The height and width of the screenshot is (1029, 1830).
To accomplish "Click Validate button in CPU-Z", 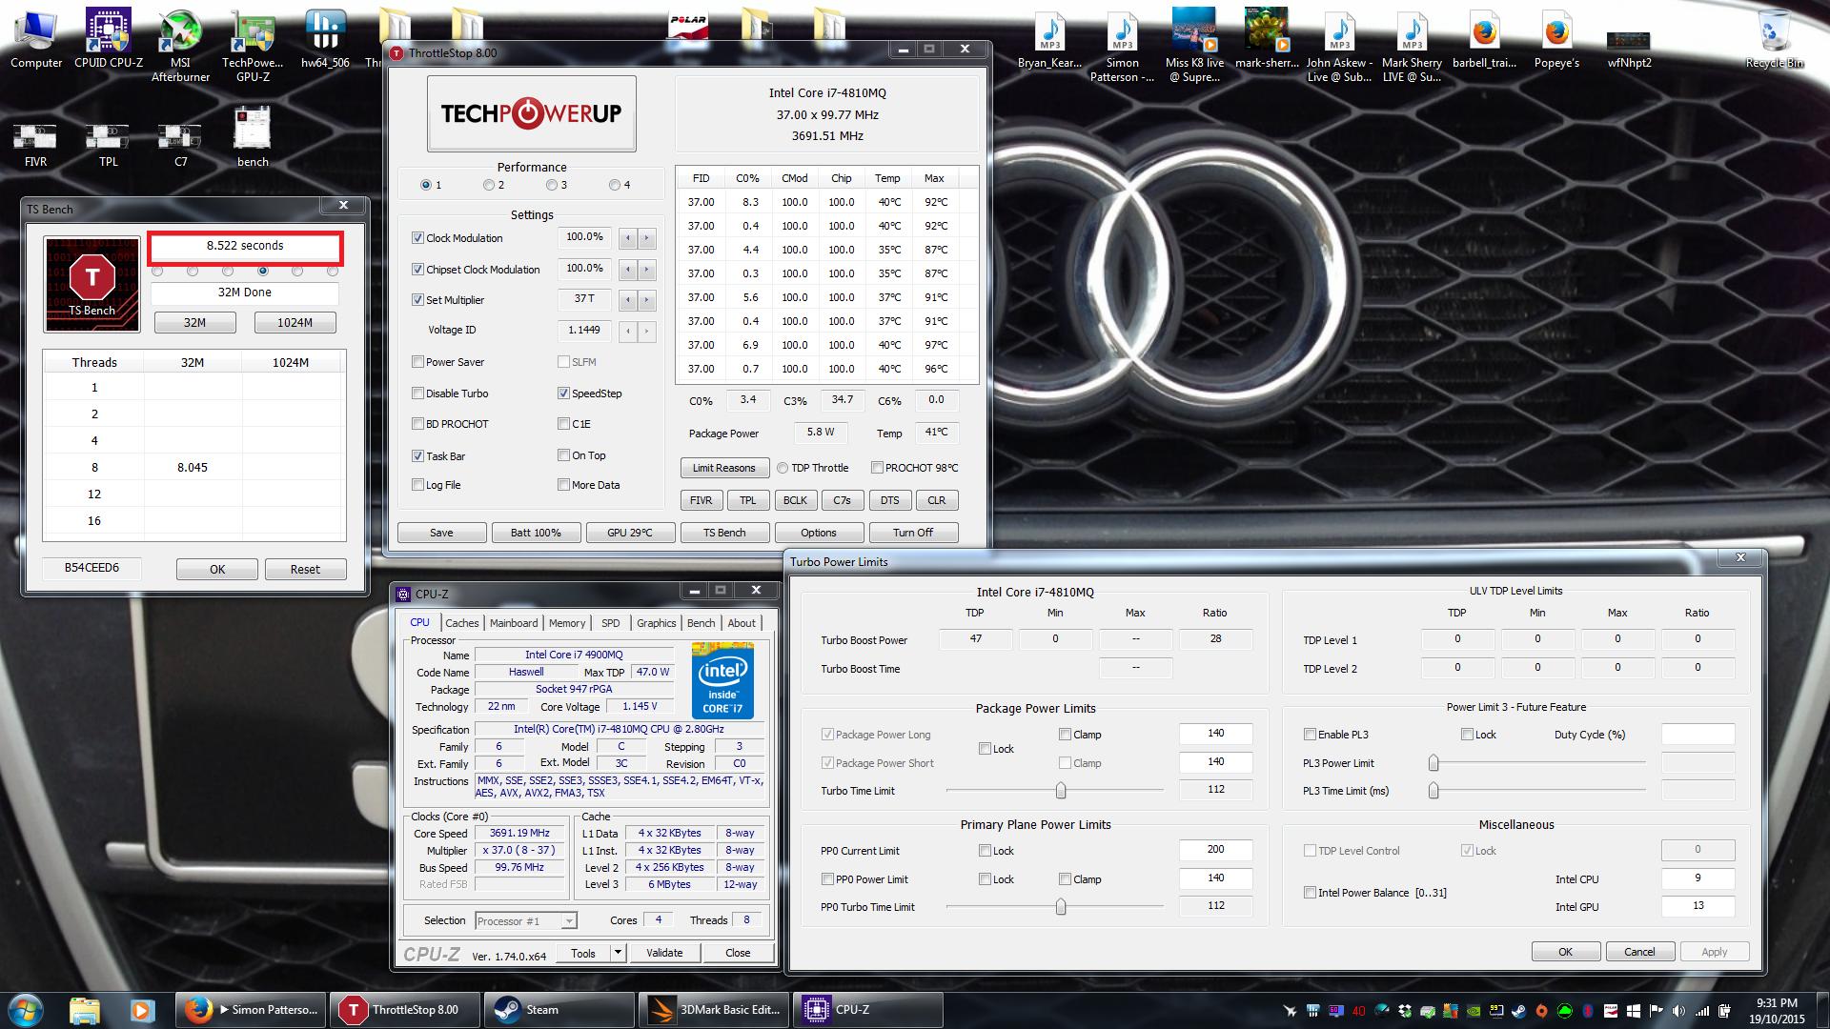I will (664, 953).
